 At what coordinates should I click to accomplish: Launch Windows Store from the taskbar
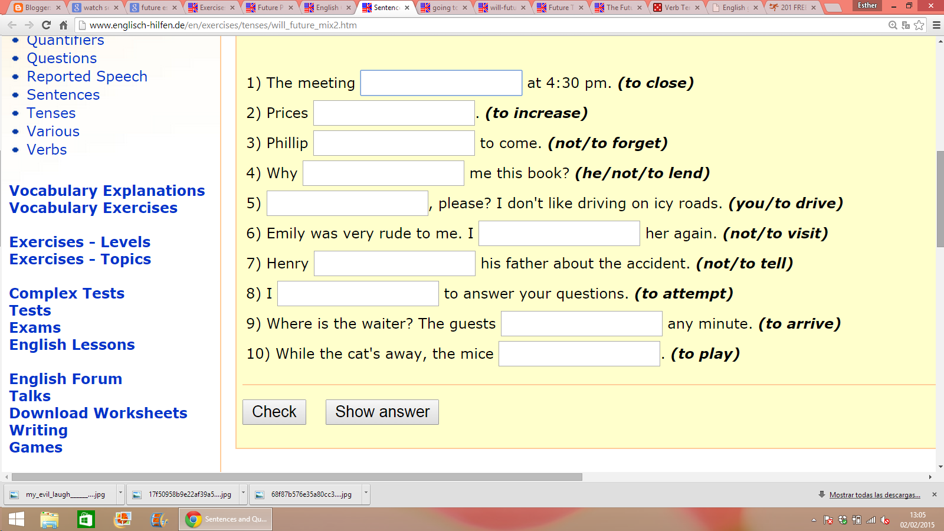(x=86, y=520)
